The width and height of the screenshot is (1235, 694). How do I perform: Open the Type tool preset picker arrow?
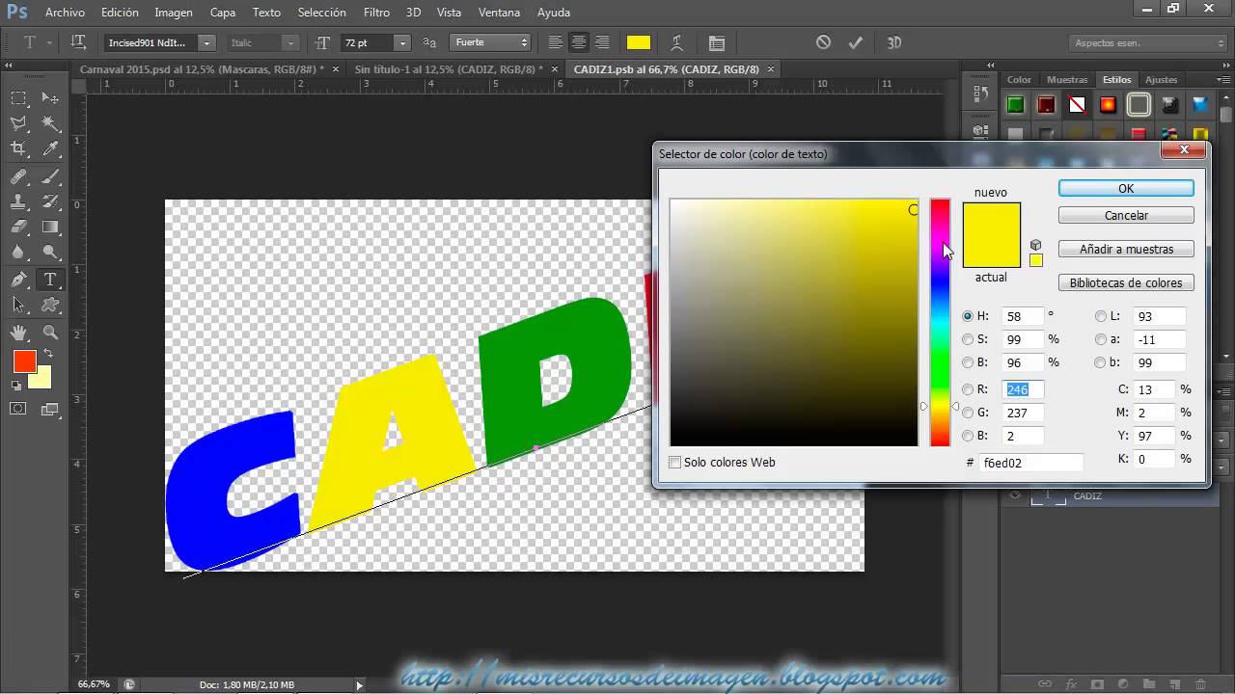coord(49,42)
